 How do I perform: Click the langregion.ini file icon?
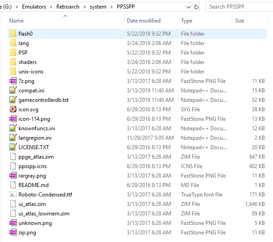pos(13,138)
